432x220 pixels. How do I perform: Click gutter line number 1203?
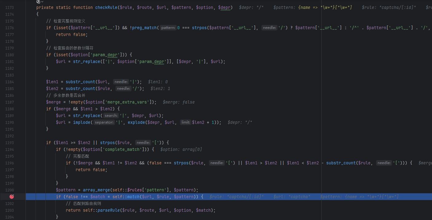click(x=10, y=210)
